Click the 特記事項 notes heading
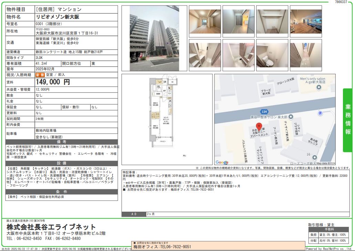 [130, 172]
